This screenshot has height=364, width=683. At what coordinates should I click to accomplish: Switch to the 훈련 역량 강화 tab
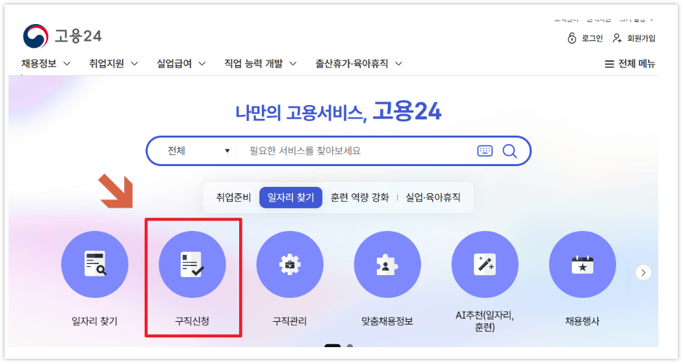point(359,197)
